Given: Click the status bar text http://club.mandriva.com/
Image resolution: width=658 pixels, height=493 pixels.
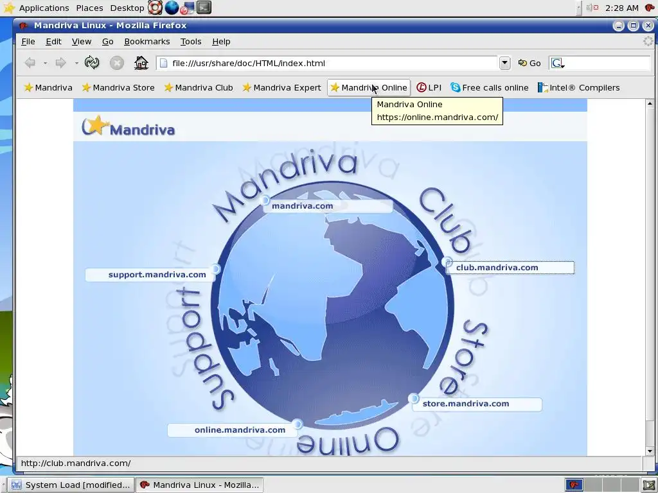Looking at the screenshot, I should [76, 463].
